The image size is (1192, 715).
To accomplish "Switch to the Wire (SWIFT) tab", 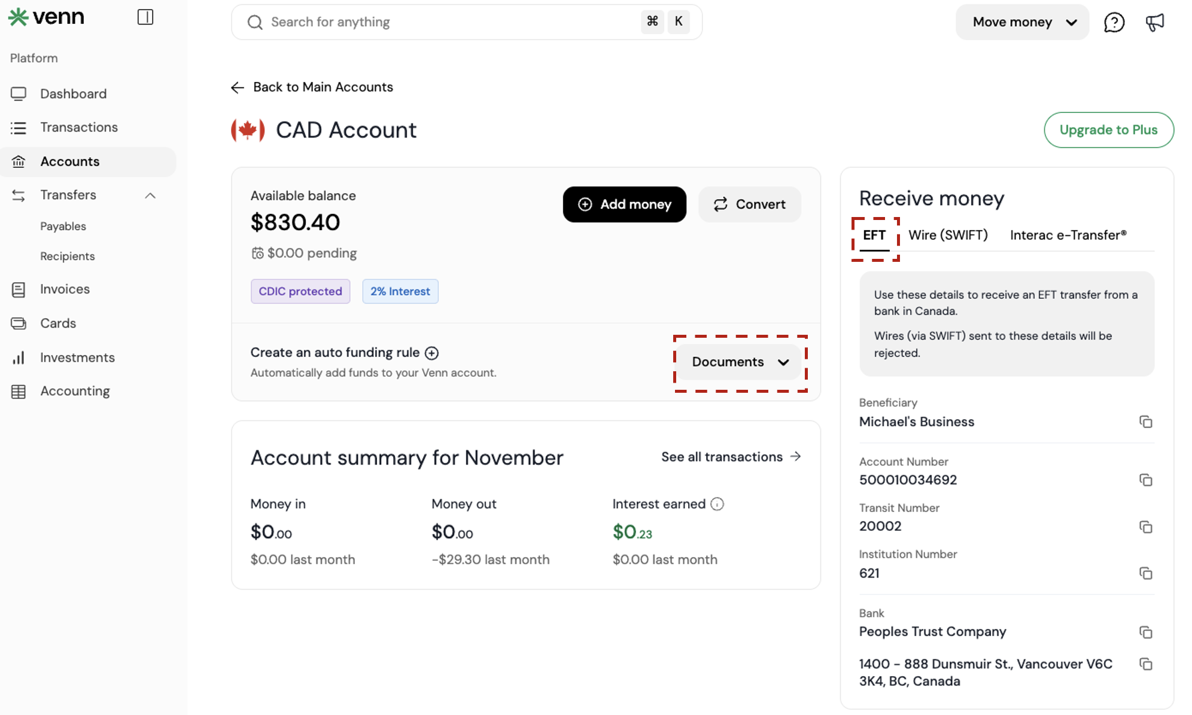I will click(948, 235).
